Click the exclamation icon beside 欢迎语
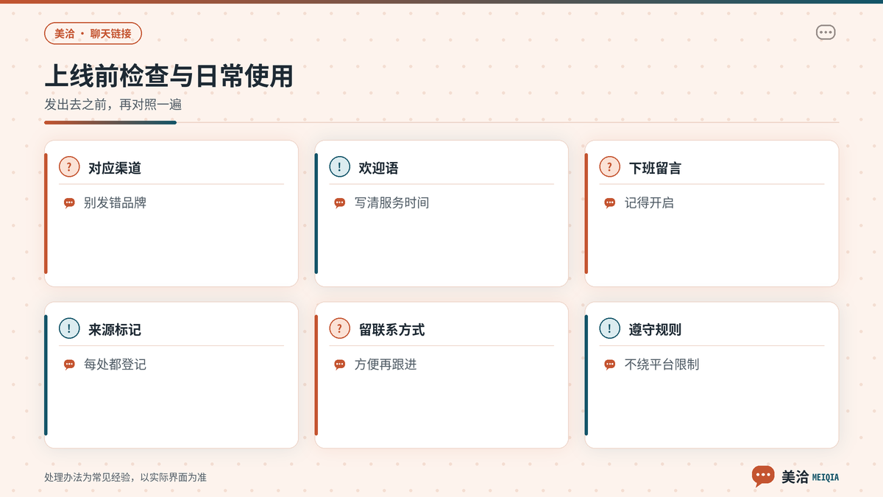This screenshot has width=883, height=497. (x=339, y=167)
